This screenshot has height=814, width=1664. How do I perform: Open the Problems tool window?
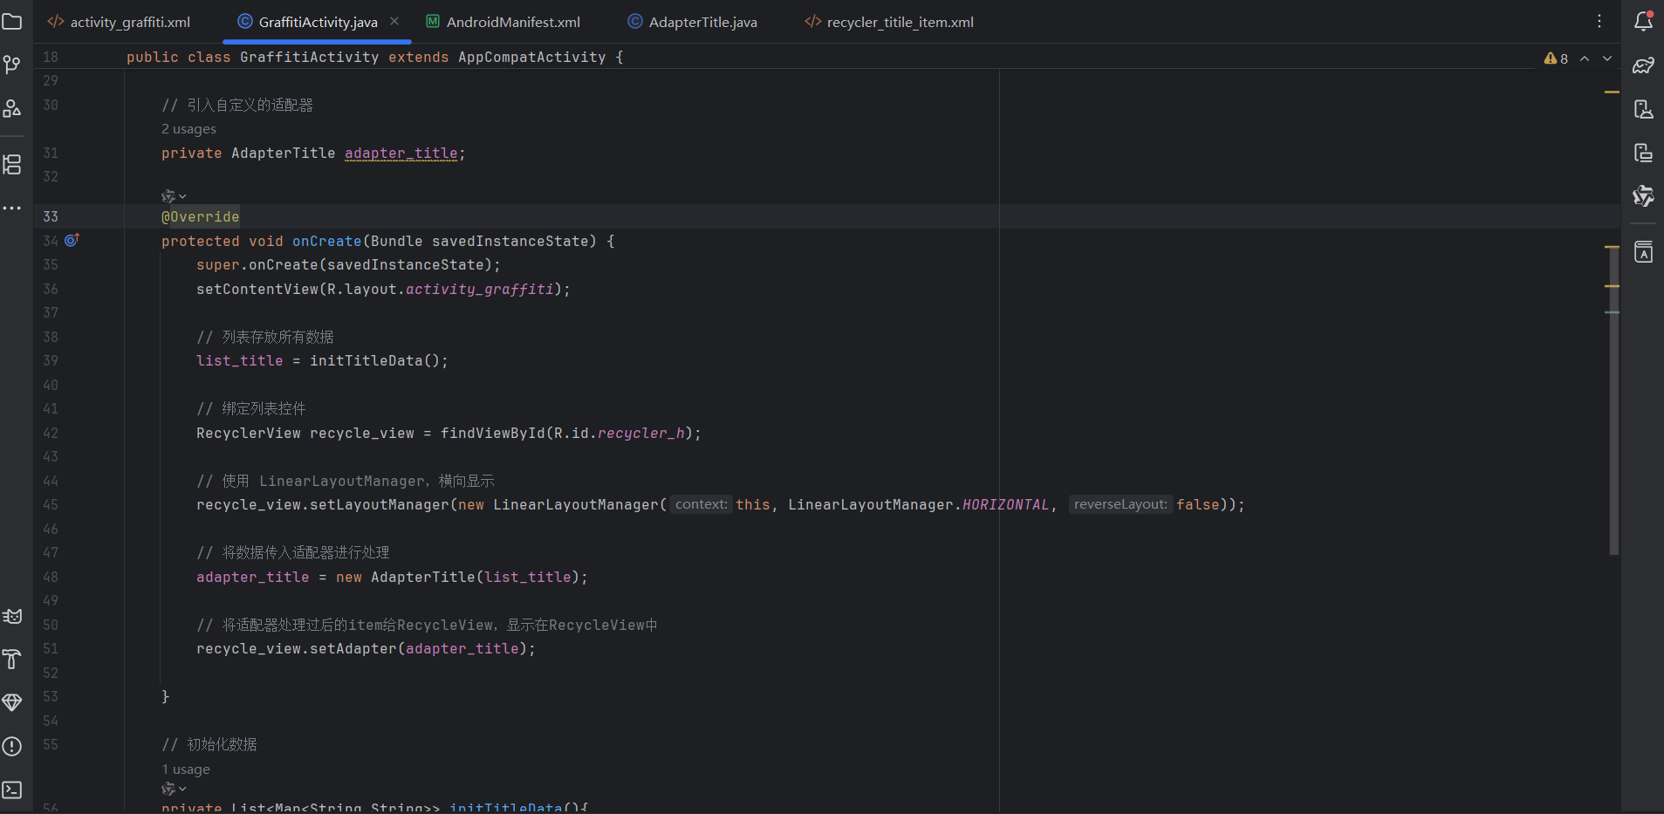12,746
